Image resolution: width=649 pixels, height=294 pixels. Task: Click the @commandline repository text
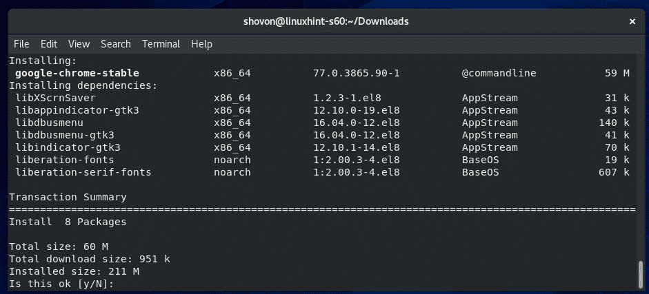(499, 73)
